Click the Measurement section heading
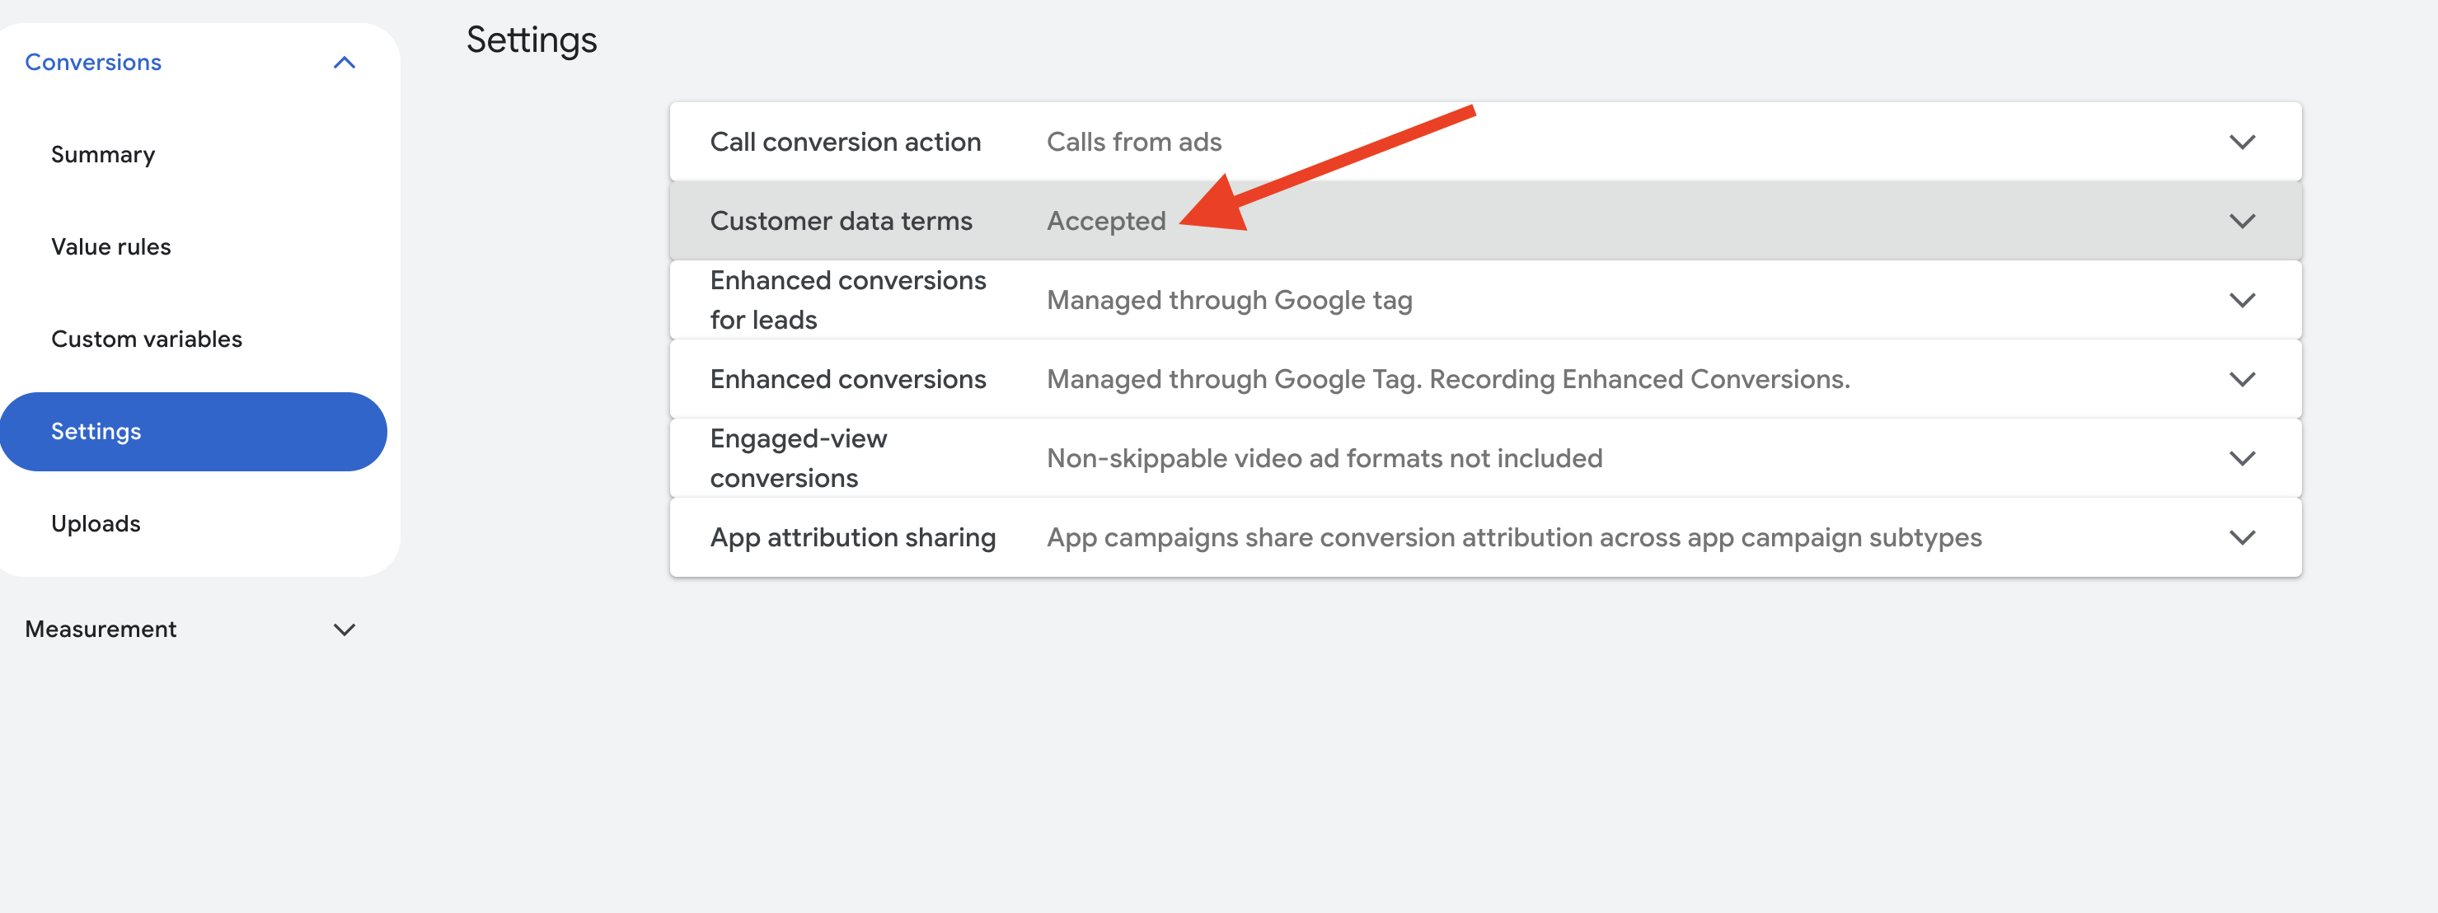This screenshot has width=2438, height=913. [x=101, y=630]
